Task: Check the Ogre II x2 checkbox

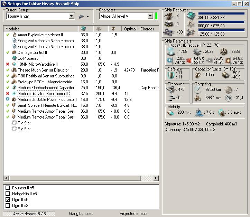Action: 8,205
